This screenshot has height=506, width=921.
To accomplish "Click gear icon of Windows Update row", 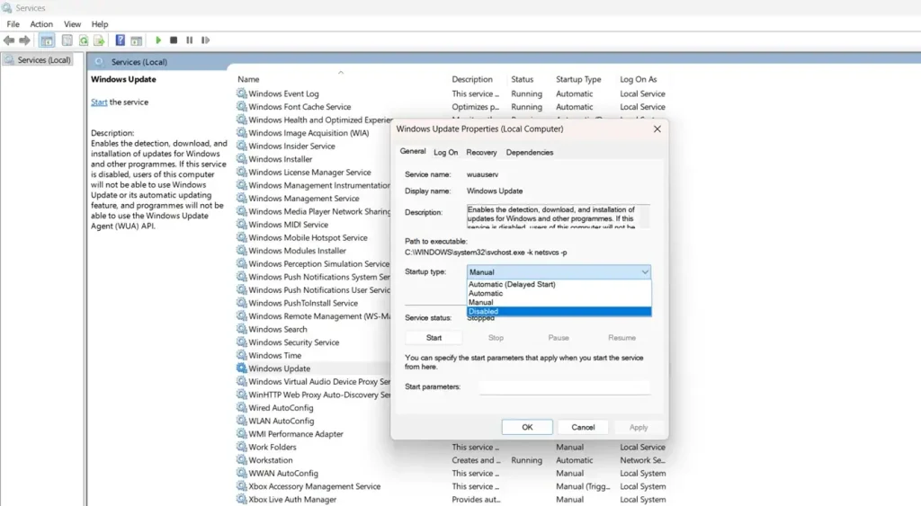I will click(x=241, y=368).
